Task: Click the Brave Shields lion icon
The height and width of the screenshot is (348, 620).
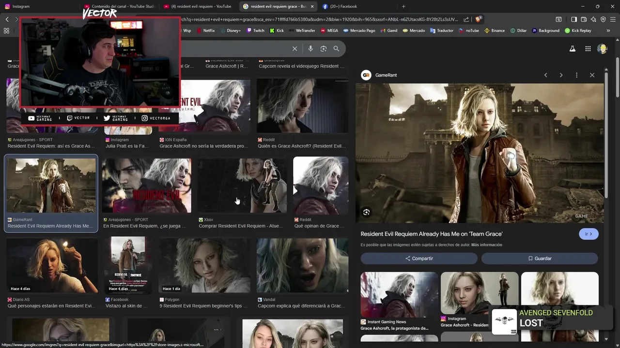Action: (x=478, y=19)
